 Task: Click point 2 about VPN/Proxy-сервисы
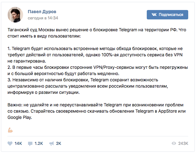98,70
